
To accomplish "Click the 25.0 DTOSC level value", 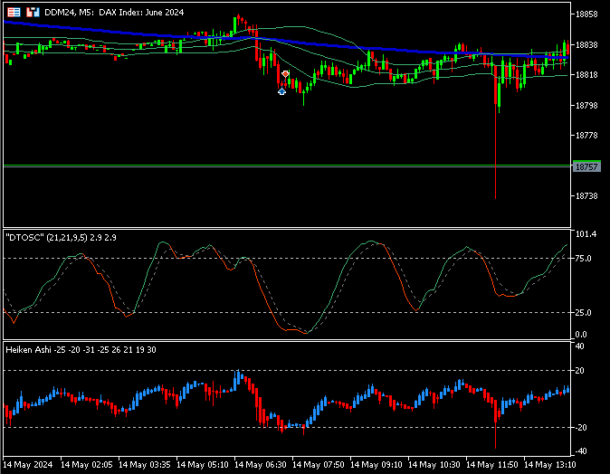I will [583, 313].
